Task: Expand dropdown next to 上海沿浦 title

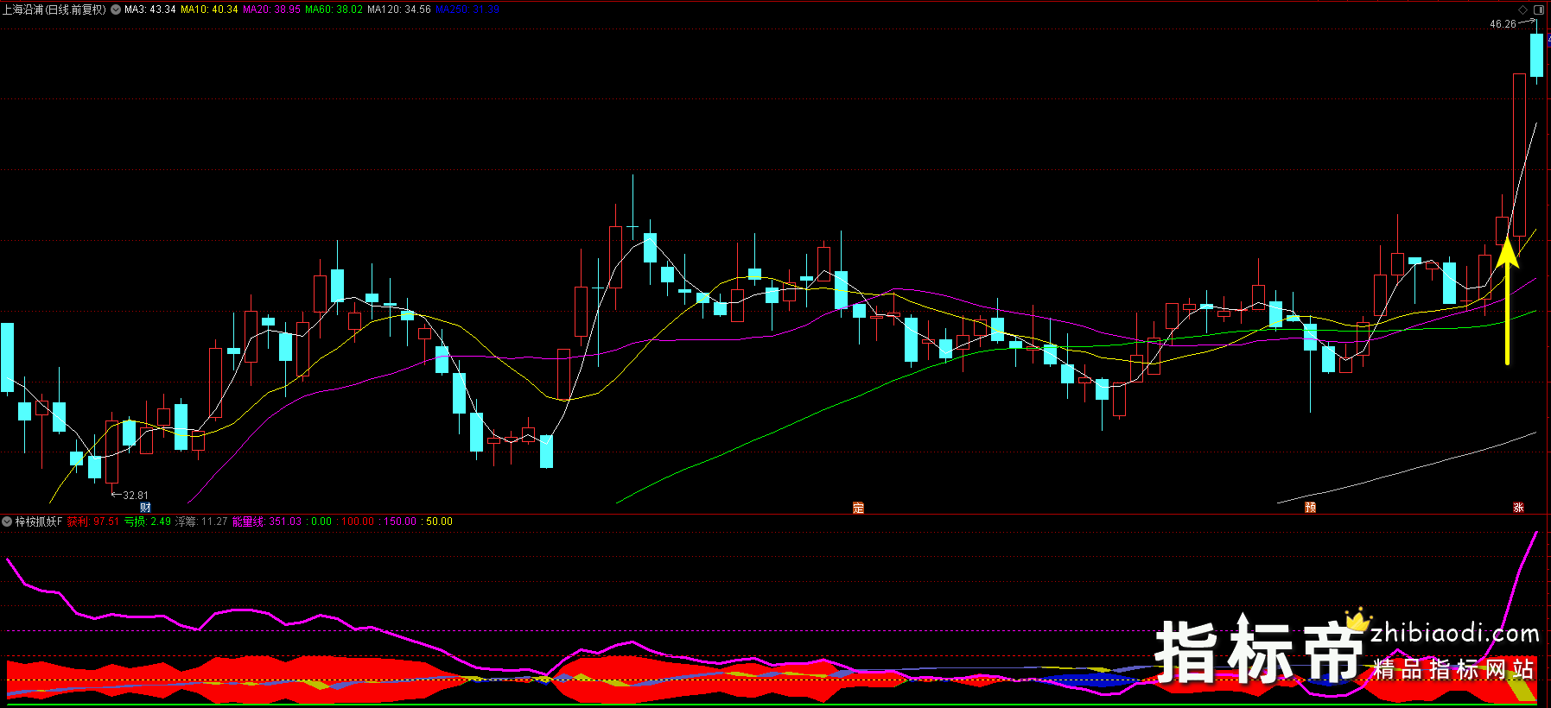Action: 116,9
